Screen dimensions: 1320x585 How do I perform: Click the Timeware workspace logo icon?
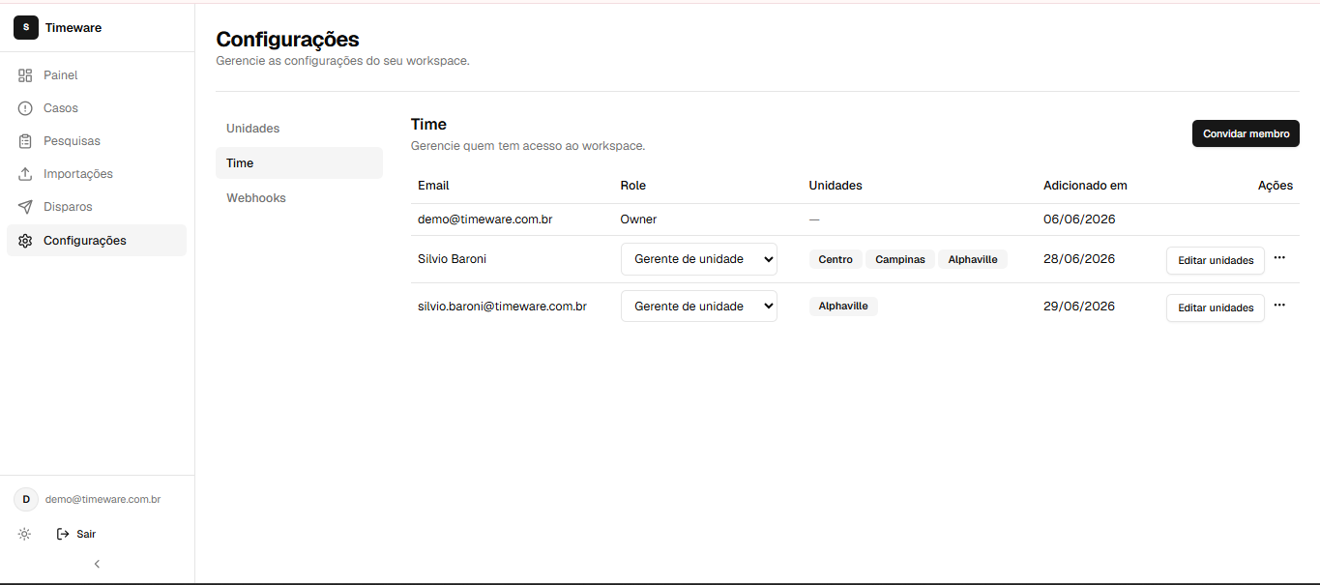pyautogui.click(x=25, y=27)
